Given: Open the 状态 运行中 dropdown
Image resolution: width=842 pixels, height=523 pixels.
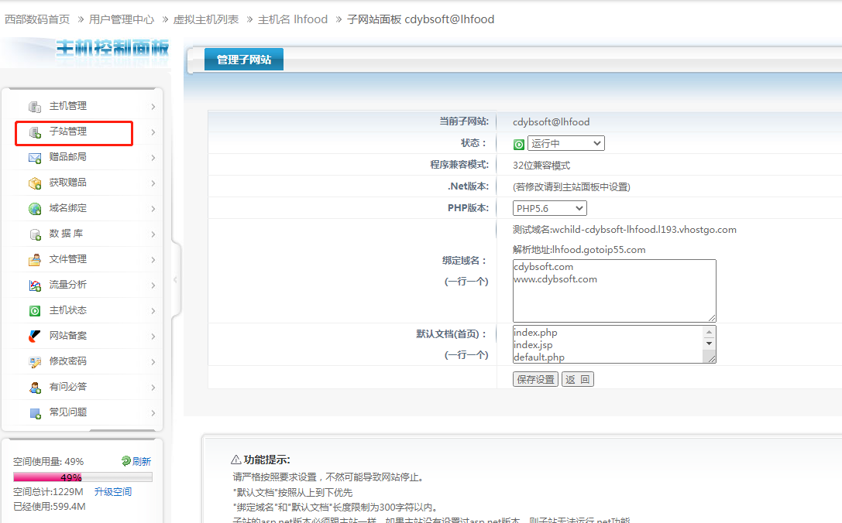Looking at the screenshot, I should click(565, 144).
